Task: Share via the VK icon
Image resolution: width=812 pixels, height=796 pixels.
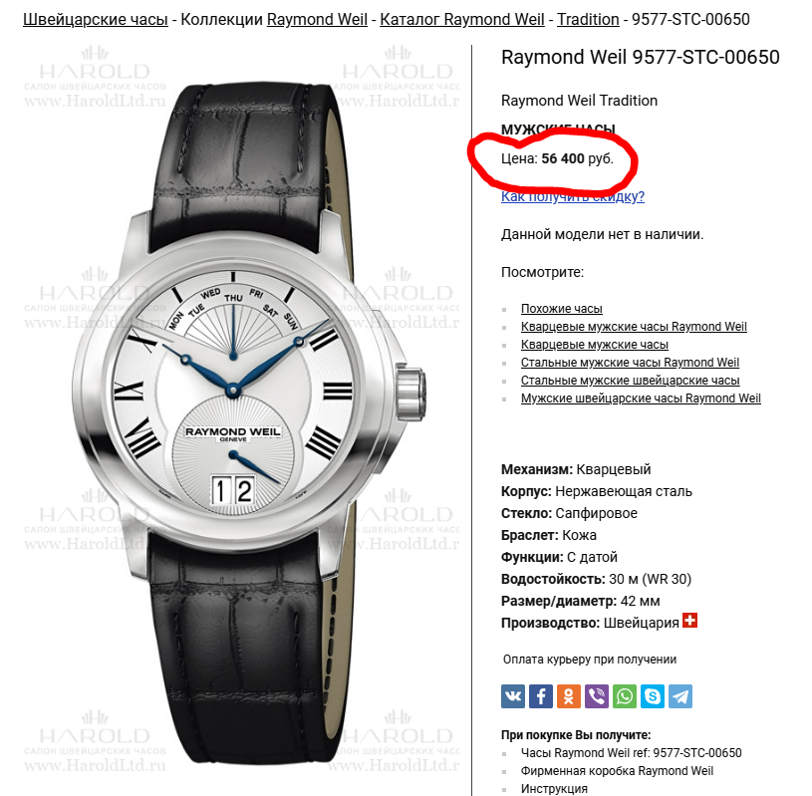Action: 513,696
